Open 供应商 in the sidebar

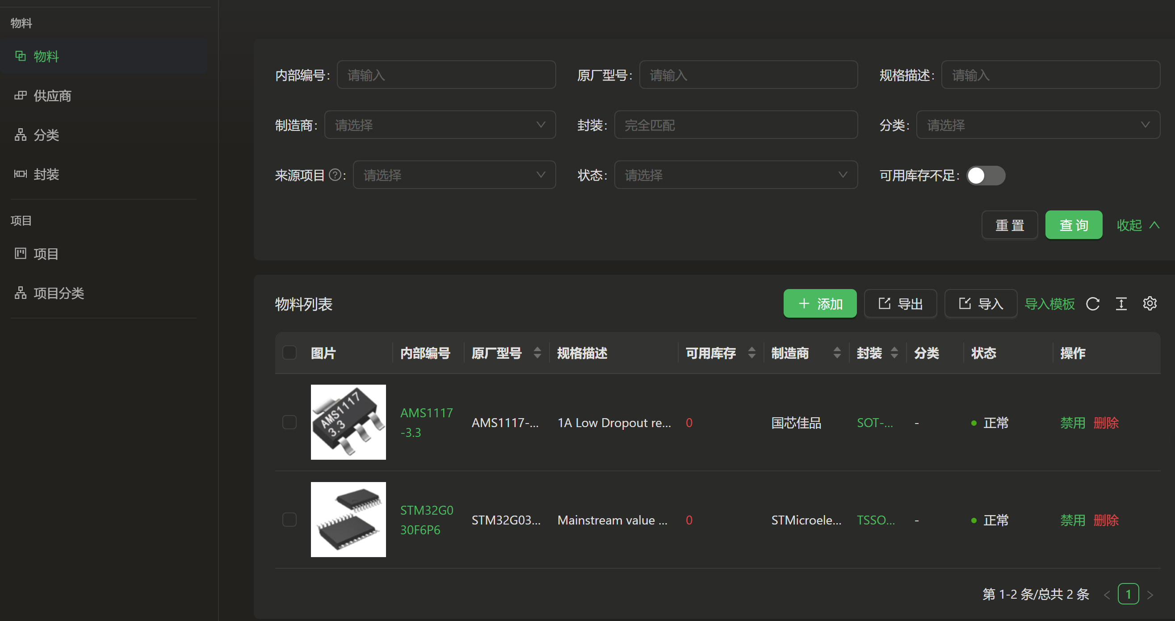[52, 96]
